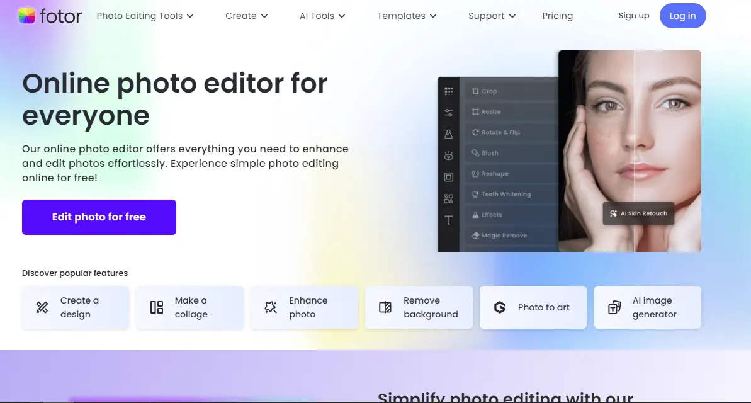
Task: Click the Photo to art icon
Action: click(500, 307)
